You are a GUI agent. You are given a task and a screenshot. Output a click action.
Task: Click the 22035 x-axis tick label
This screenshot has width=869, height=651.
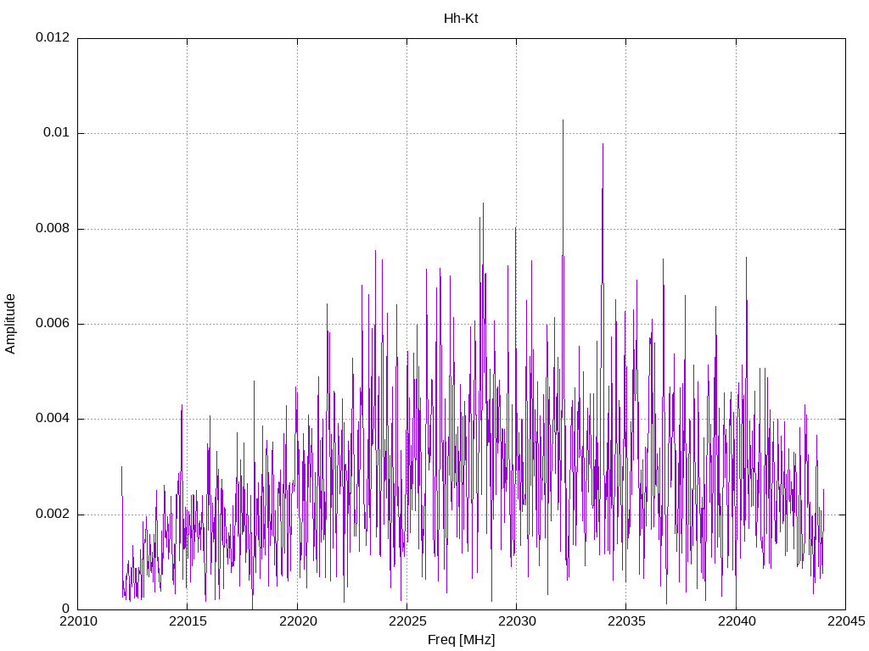pos(627,621)
